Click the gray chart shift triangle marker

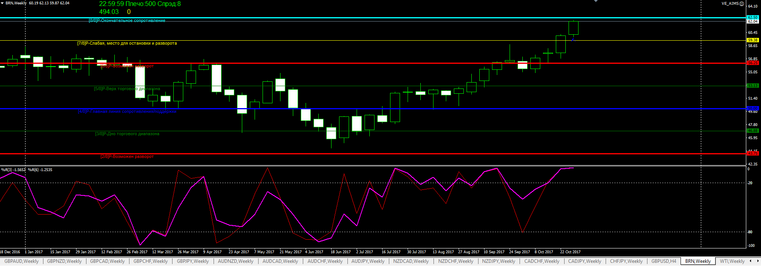[x=596, y=1]
